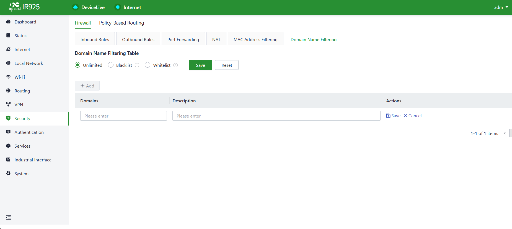Select the Unlimited radio option
Image resolution: width=512 pixels, height=229 pixels.
coord(77,65)
